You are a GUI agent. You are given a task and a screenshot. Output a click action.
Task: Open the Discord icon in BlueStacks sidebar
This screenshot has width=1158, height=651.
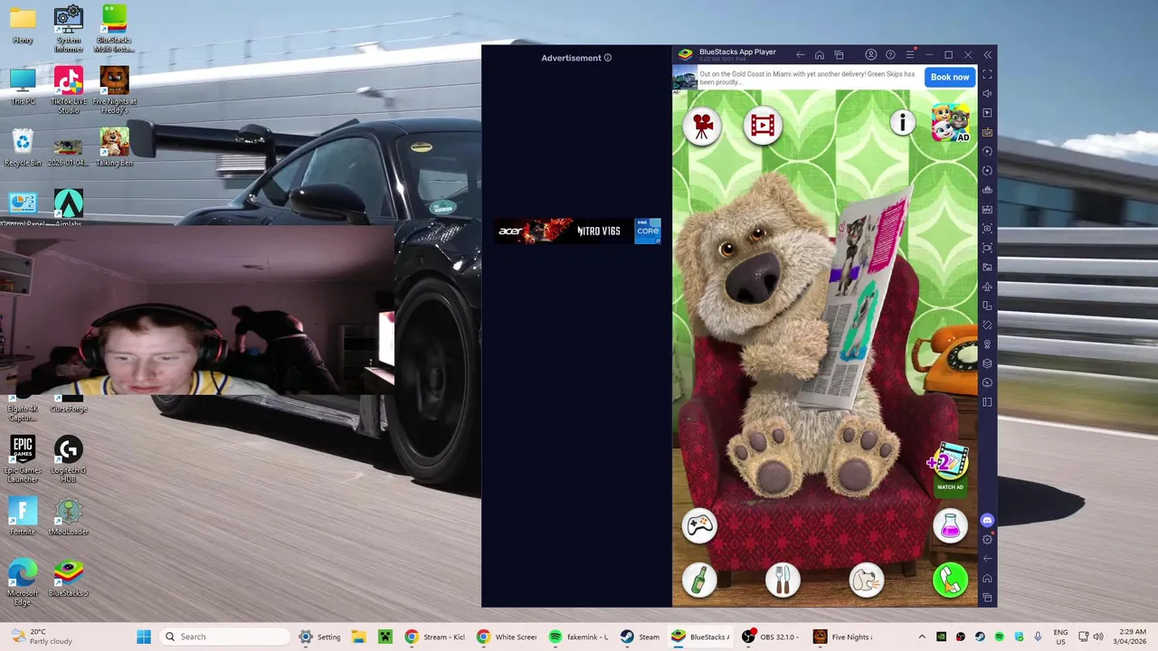(x=987, y=520)
